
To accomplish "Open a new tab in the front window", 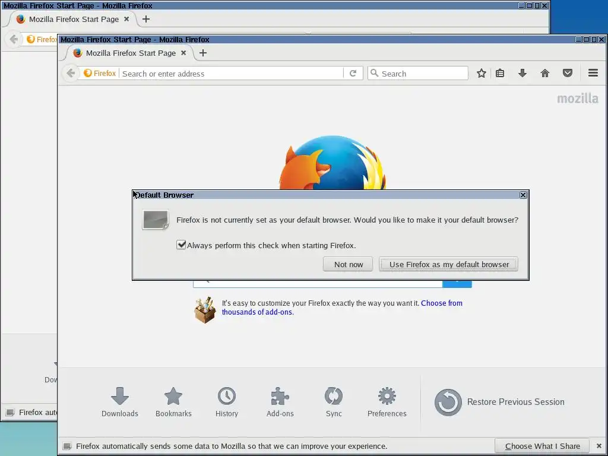I will 203,53.
